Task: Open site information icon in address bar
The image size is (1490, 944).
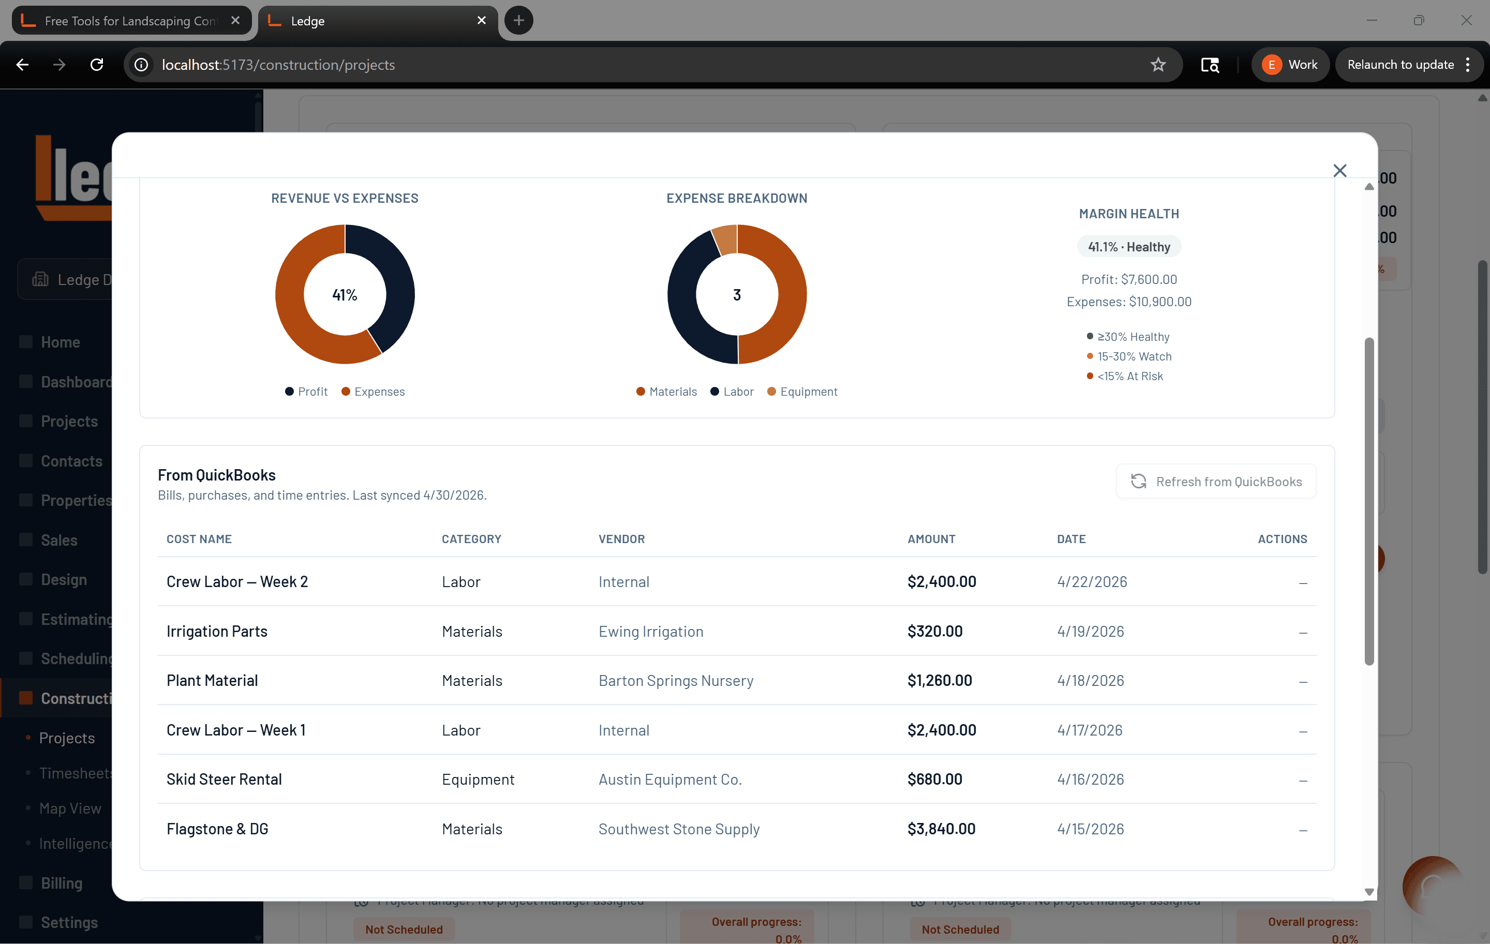Action: point(141,64)
